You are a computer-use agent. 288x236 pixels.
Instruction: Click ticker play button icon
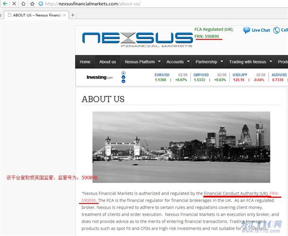click(123, 73)
